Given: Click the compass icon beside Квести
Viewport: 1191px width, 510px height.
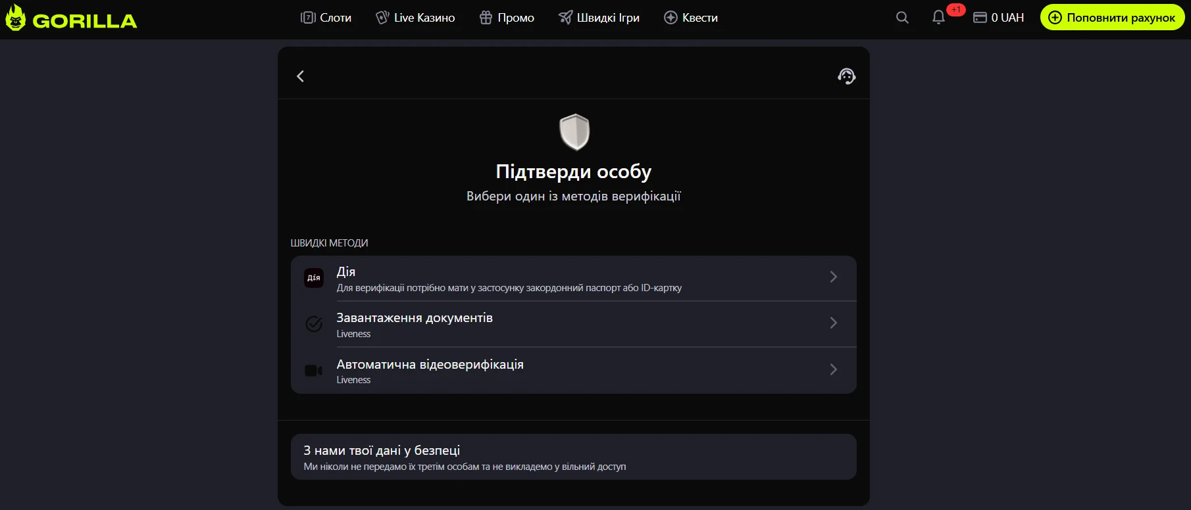Looking at the screenshot, I should (671, 18).
